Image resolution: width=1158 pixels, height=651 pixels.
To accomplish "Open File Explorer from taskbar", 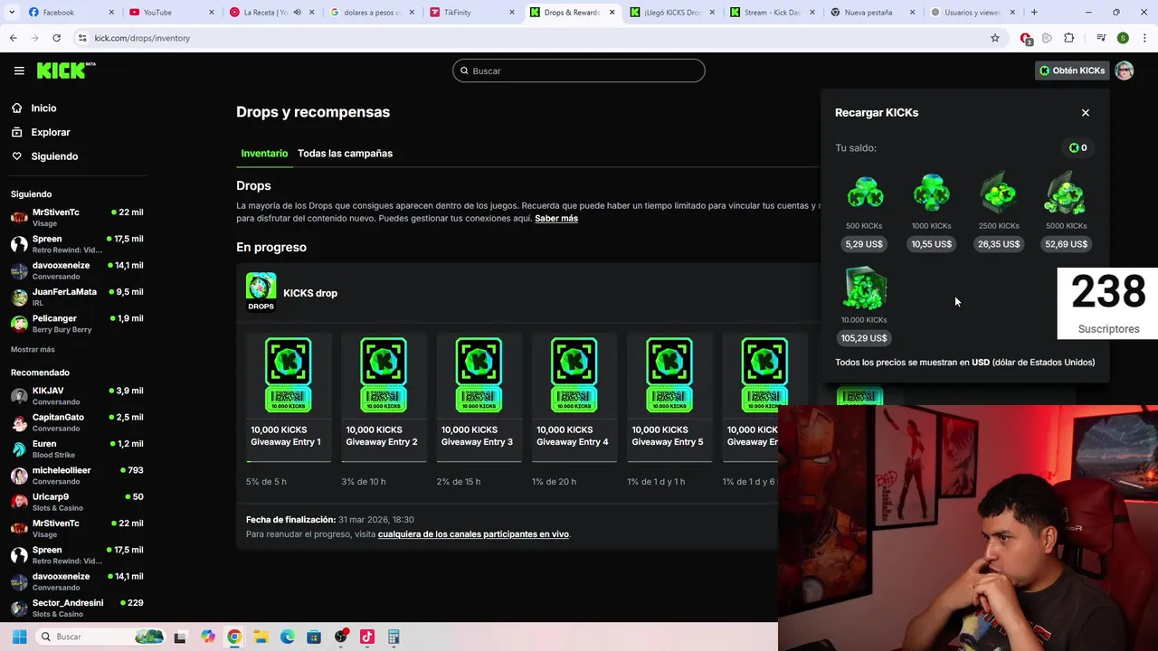I will pyautogui.click(x=261, y=637).
